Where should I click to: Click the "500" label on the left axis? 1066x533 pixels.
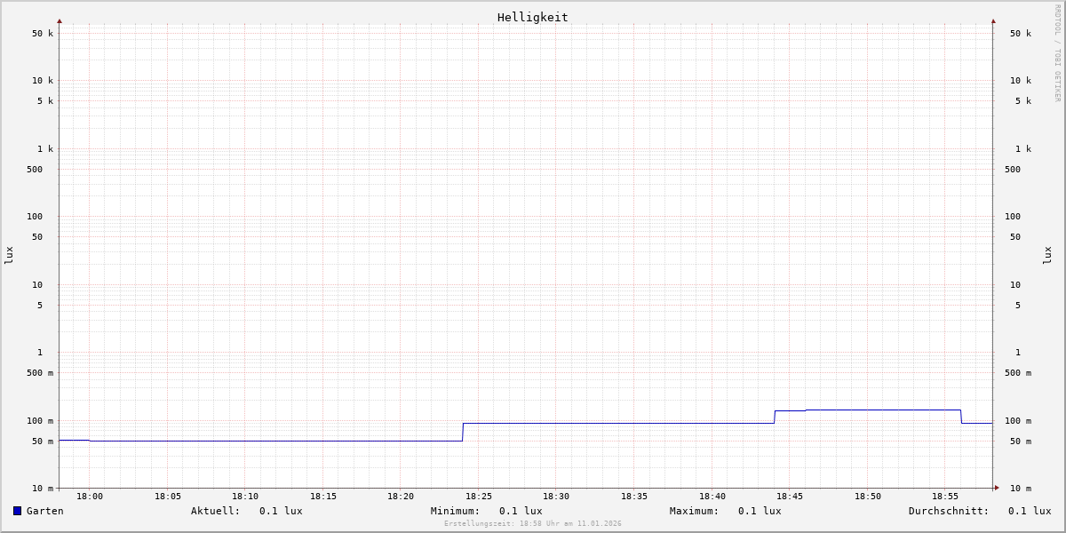pos(35,170)
